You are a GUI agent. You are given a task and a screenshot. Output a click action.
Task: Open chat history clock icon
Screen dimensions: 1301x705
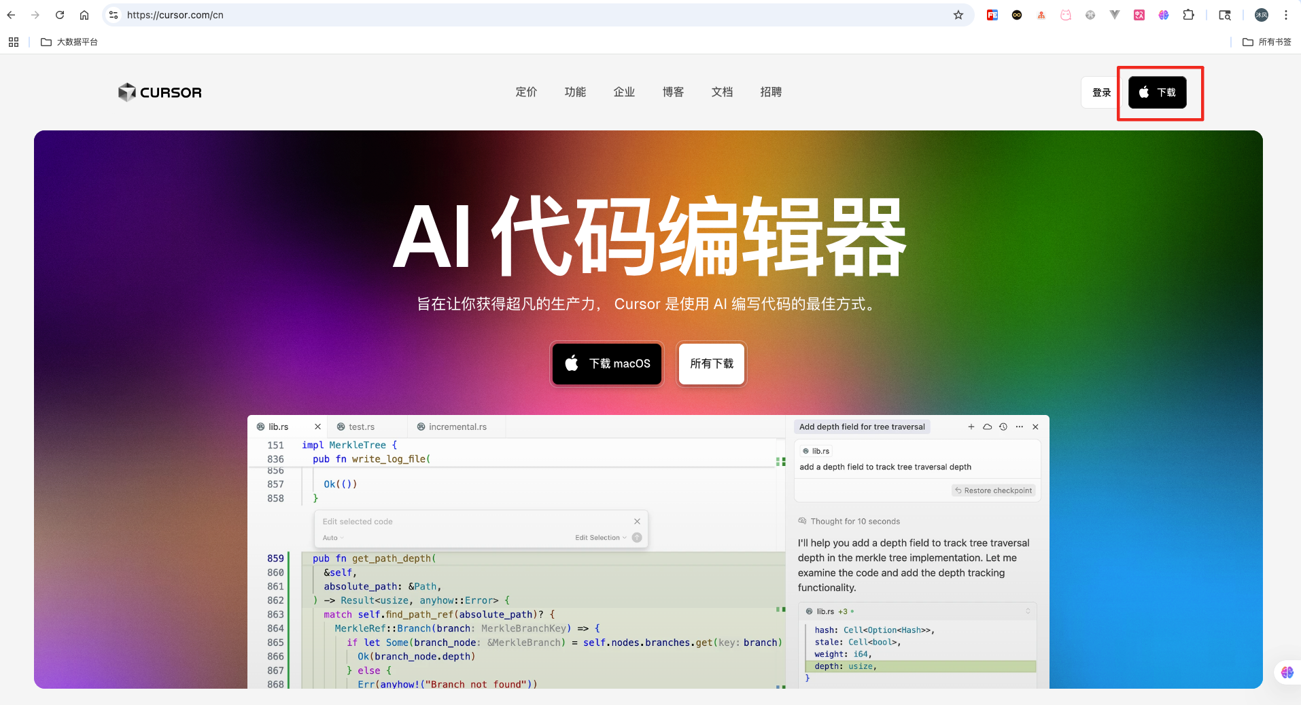(x=1003, y=427)
